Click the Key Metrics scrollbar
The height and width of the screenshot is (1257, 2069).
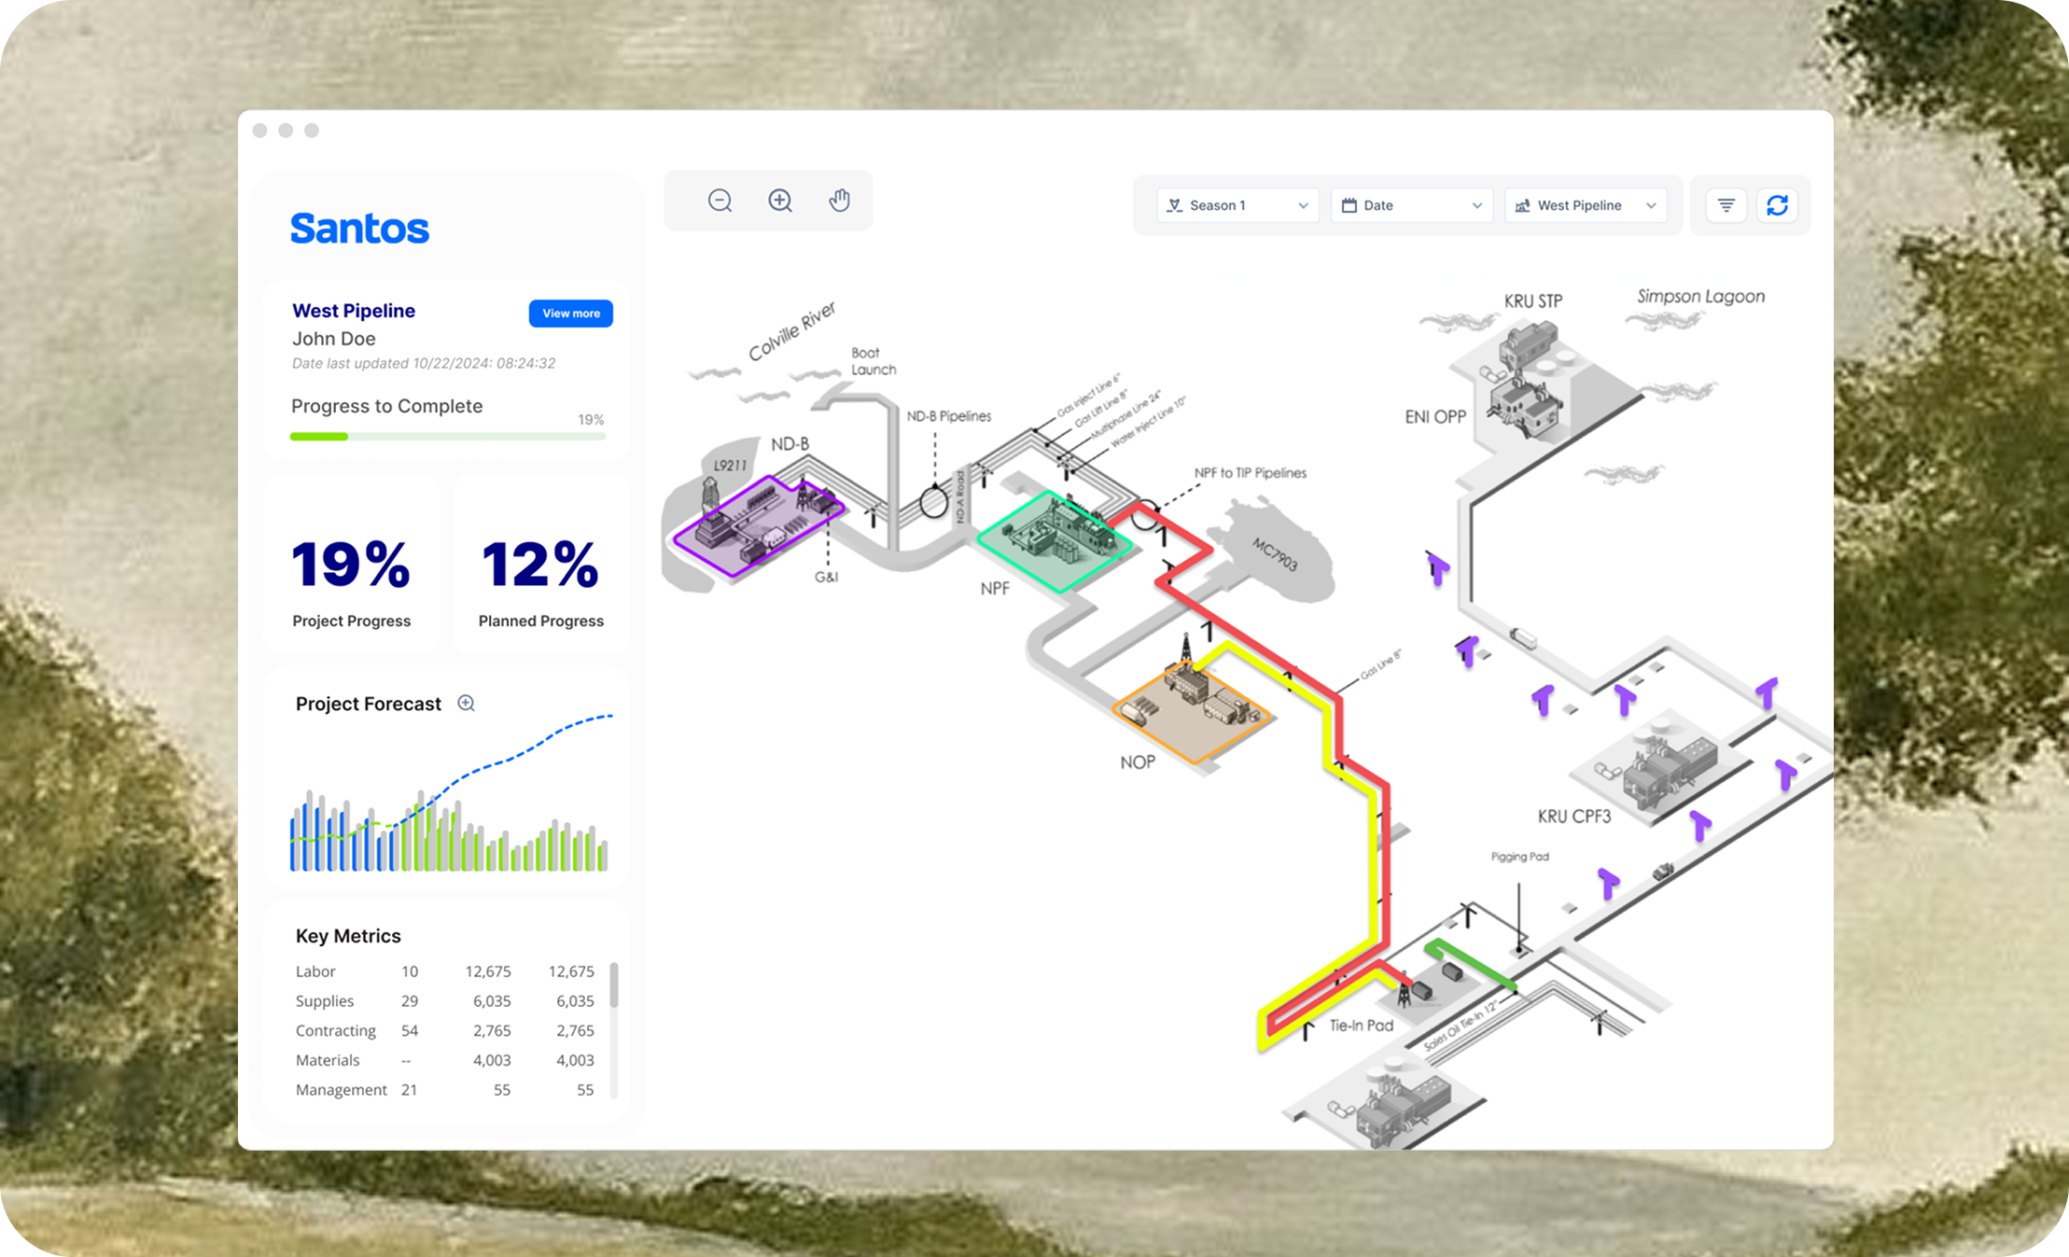point(613,986)
